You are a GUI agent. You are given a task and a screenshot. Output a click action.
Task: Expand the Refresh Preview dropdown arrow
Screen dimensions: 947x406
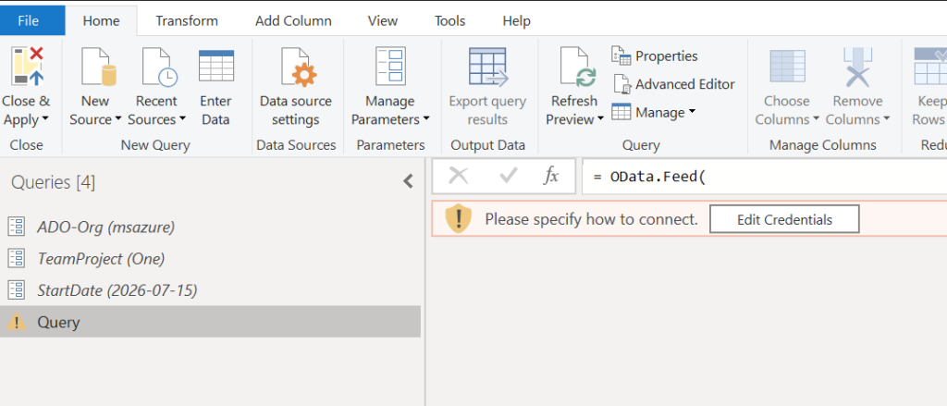(x=600, y=119)
